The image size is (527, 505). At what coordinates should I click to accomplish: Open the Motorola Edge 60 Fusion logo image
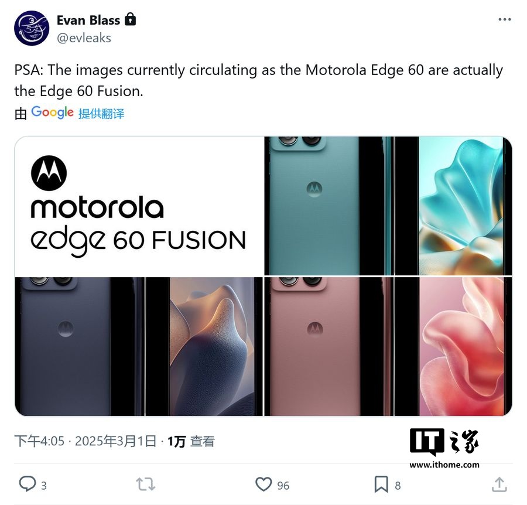pyautogui.click(x=139, y=206)
